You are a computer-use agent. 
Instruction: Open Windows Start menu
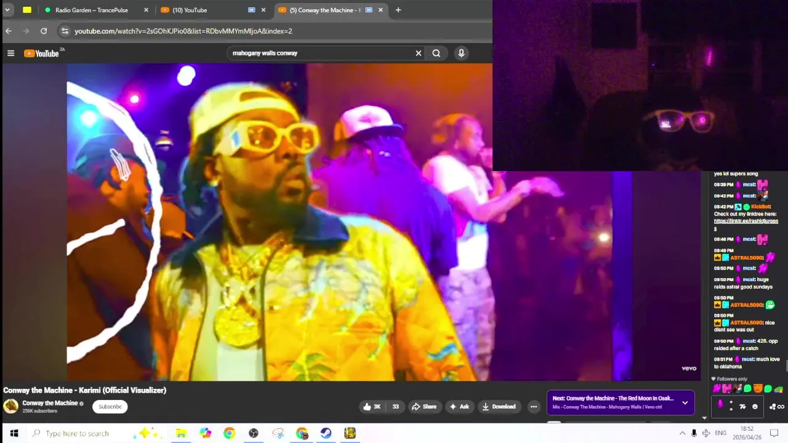click(14, 433)
